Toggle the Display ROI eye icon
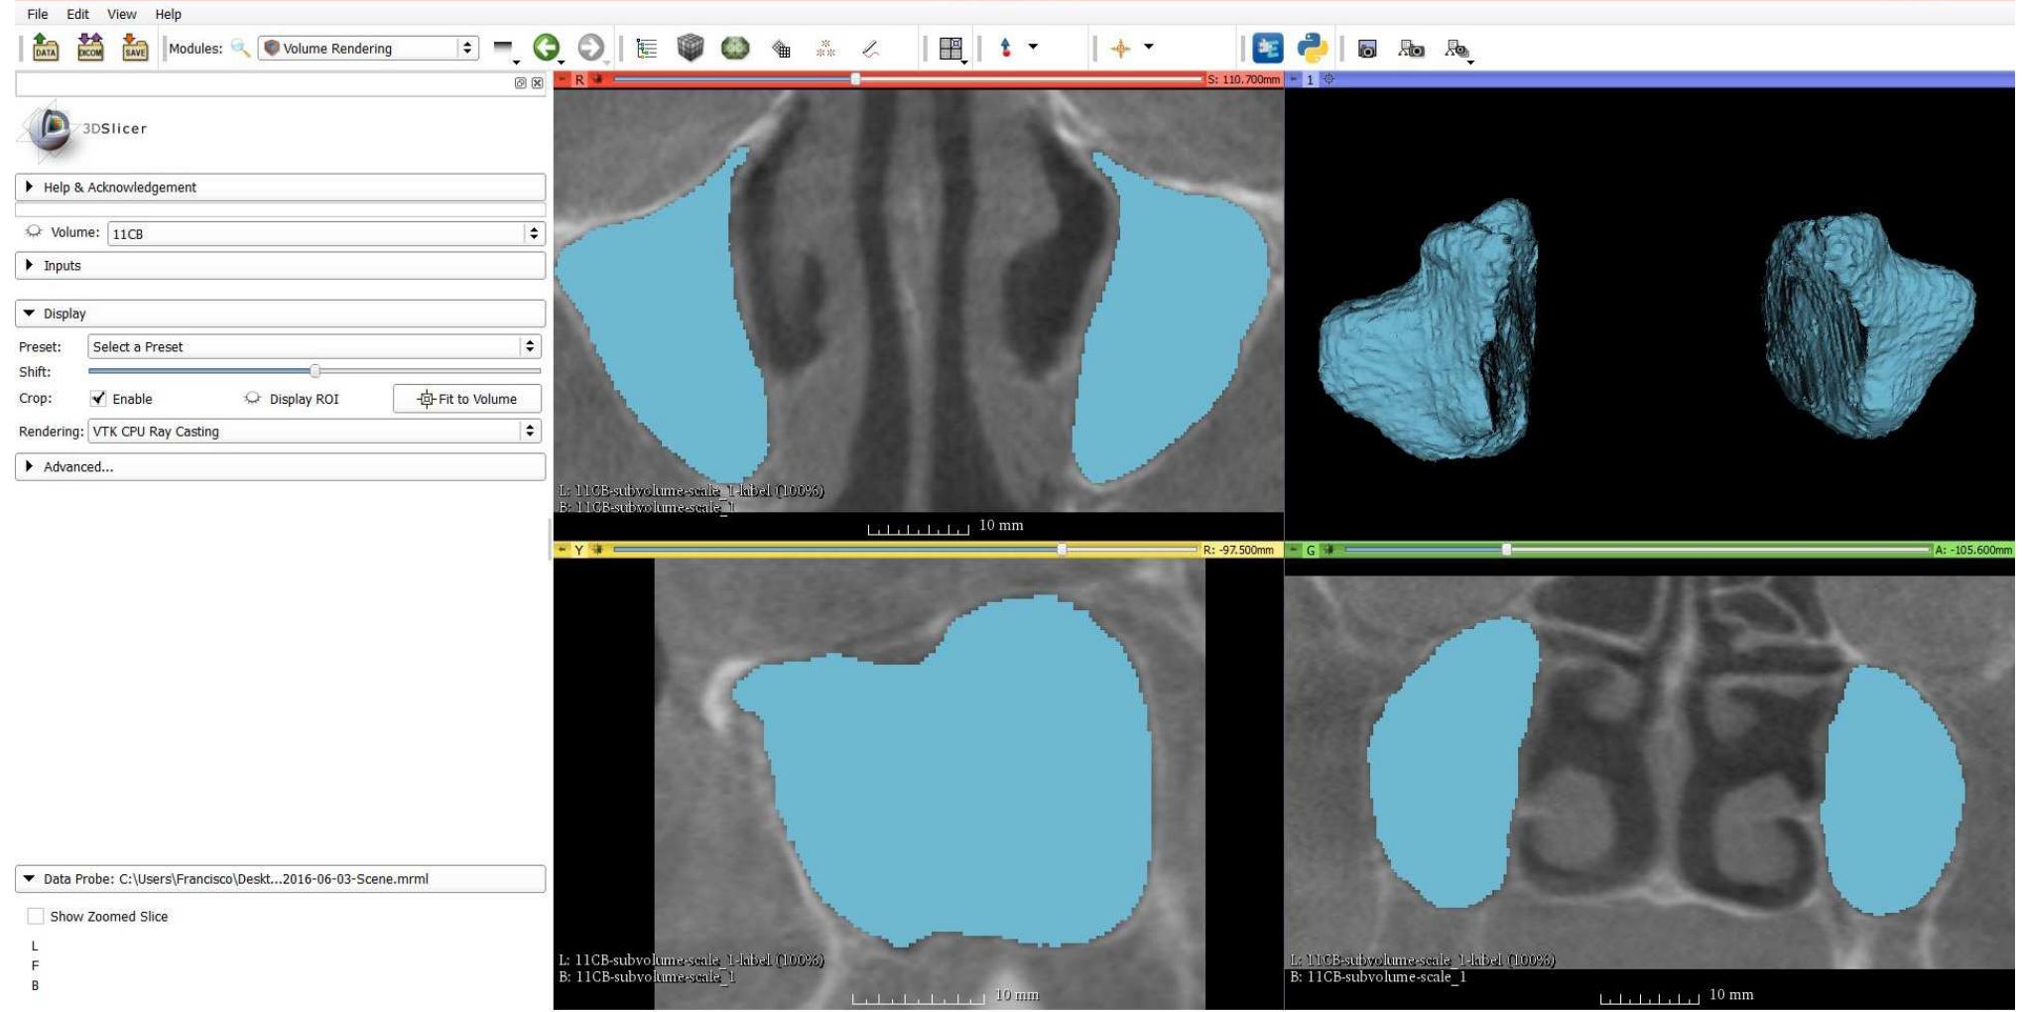 [252, 398]
